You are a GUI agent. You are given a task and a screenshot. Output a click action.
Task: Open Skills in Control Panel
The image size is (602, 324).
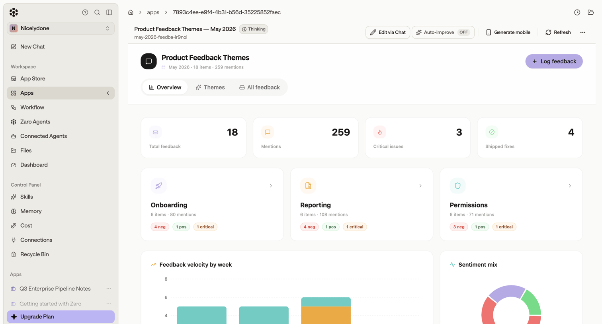(61, 197)
